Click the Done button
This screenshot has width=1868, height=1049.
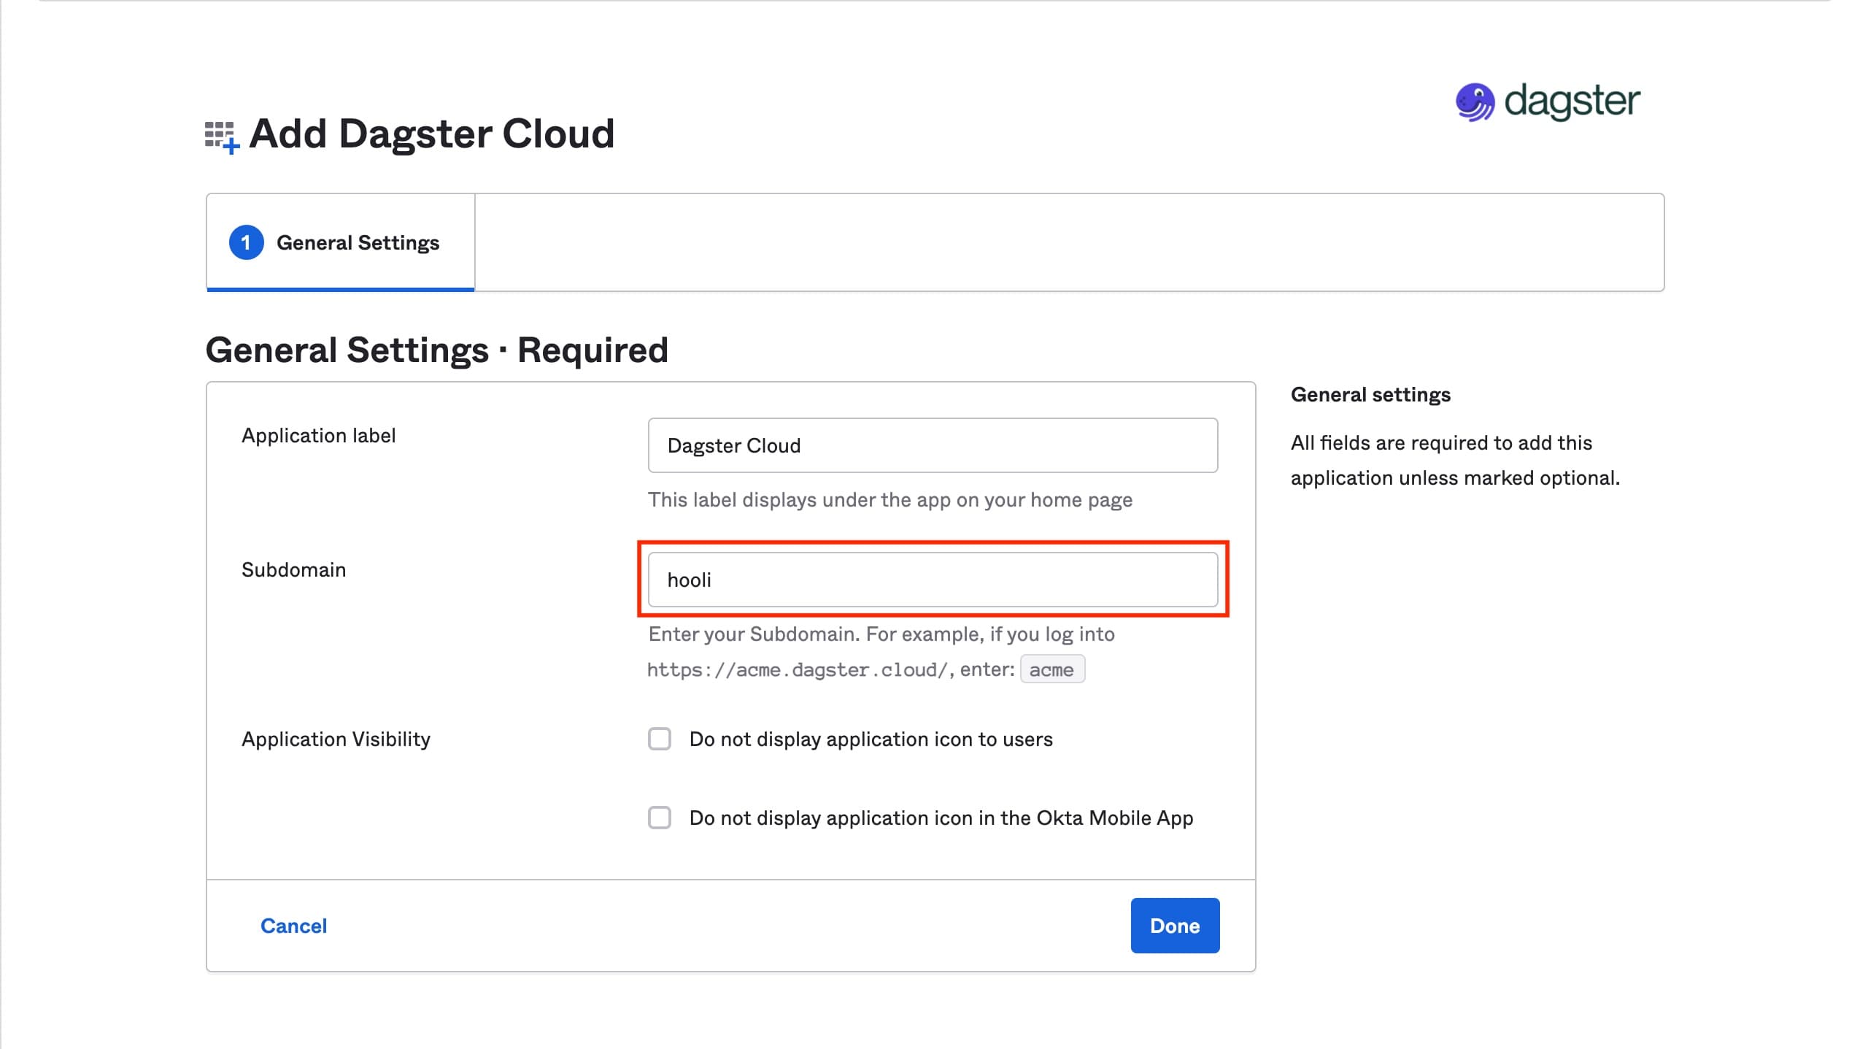(x=1174, y=925)
